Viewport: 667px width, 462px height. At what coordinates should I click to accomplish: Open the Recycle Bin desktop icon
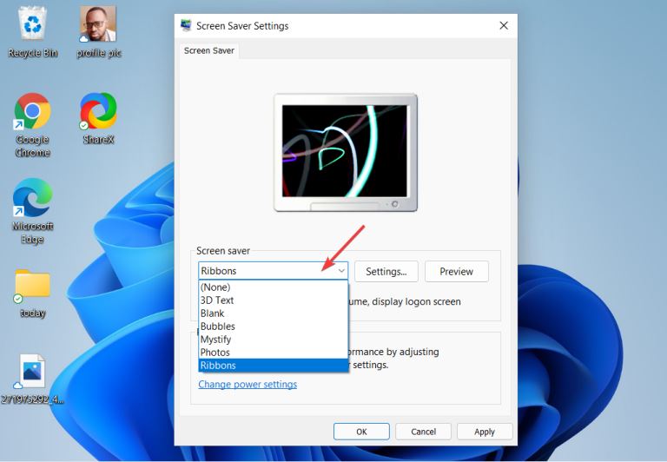click(x=32, y=32)
